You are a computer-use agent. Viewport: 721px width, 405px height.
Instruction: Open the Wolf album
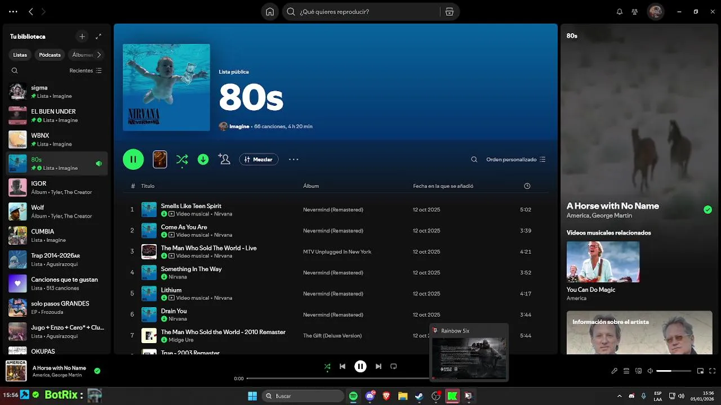56,211
